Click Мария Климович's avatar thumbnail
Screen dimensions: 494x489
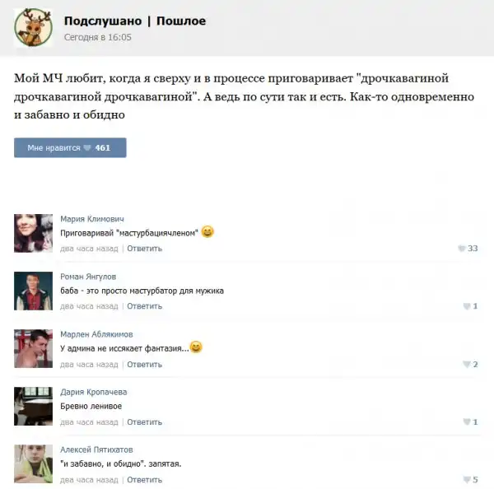pyautogui.click(x=33, y=233)
